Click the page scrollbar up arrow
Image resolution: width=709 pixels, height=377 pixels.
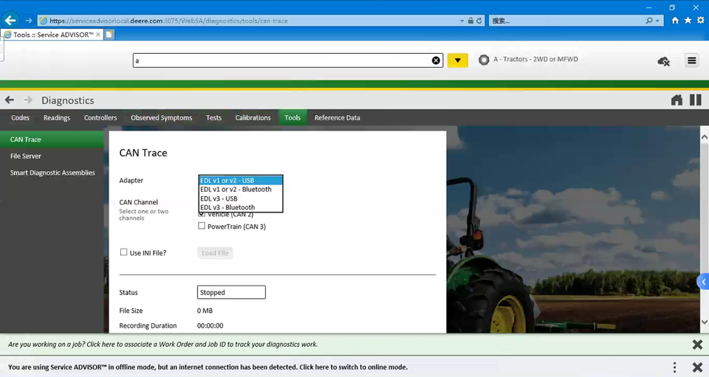coord(705,136)
